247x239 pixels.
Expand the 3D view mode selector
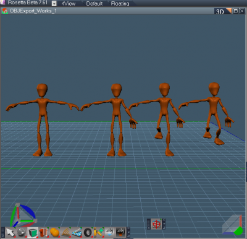(223, 11)
